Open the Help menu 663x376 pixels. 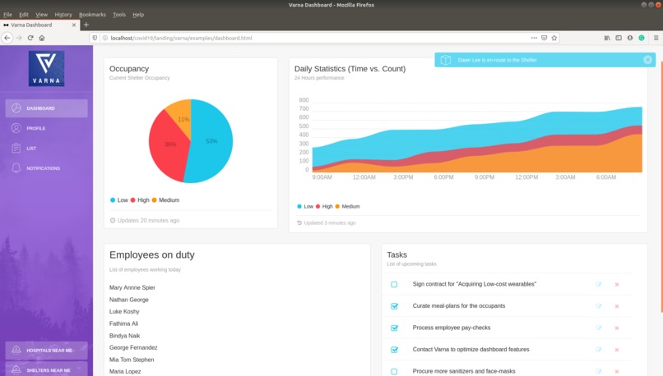coord(138,14)
